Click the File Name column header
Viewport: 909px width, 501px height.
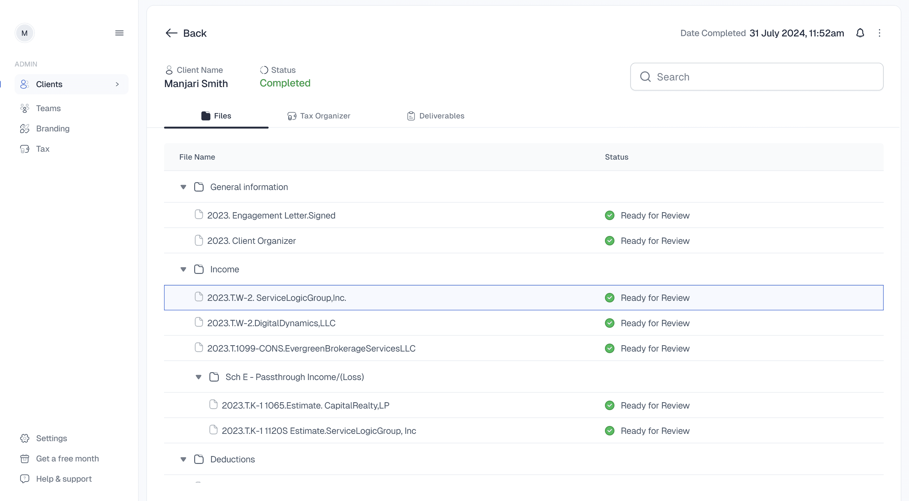click(197, 157)
